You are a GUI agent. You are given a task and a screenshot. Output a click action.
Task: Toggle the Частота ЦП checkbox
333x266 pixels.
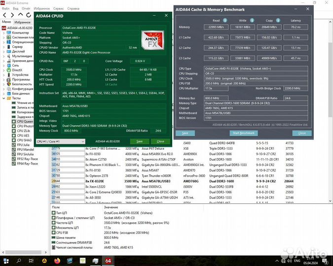click(54, 223)
